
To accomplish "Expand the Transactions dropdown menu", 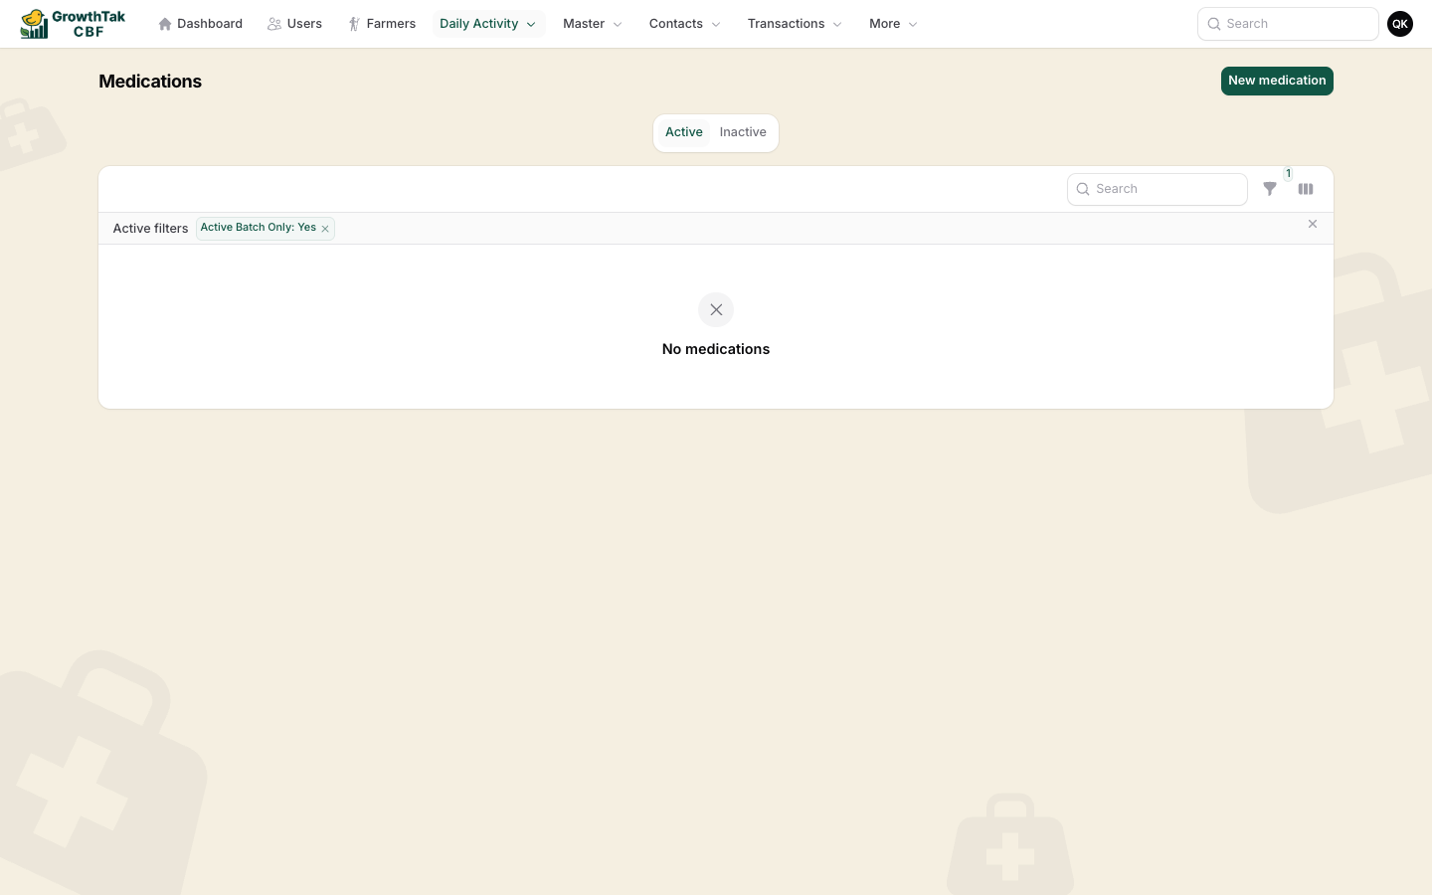I will 795,24.
